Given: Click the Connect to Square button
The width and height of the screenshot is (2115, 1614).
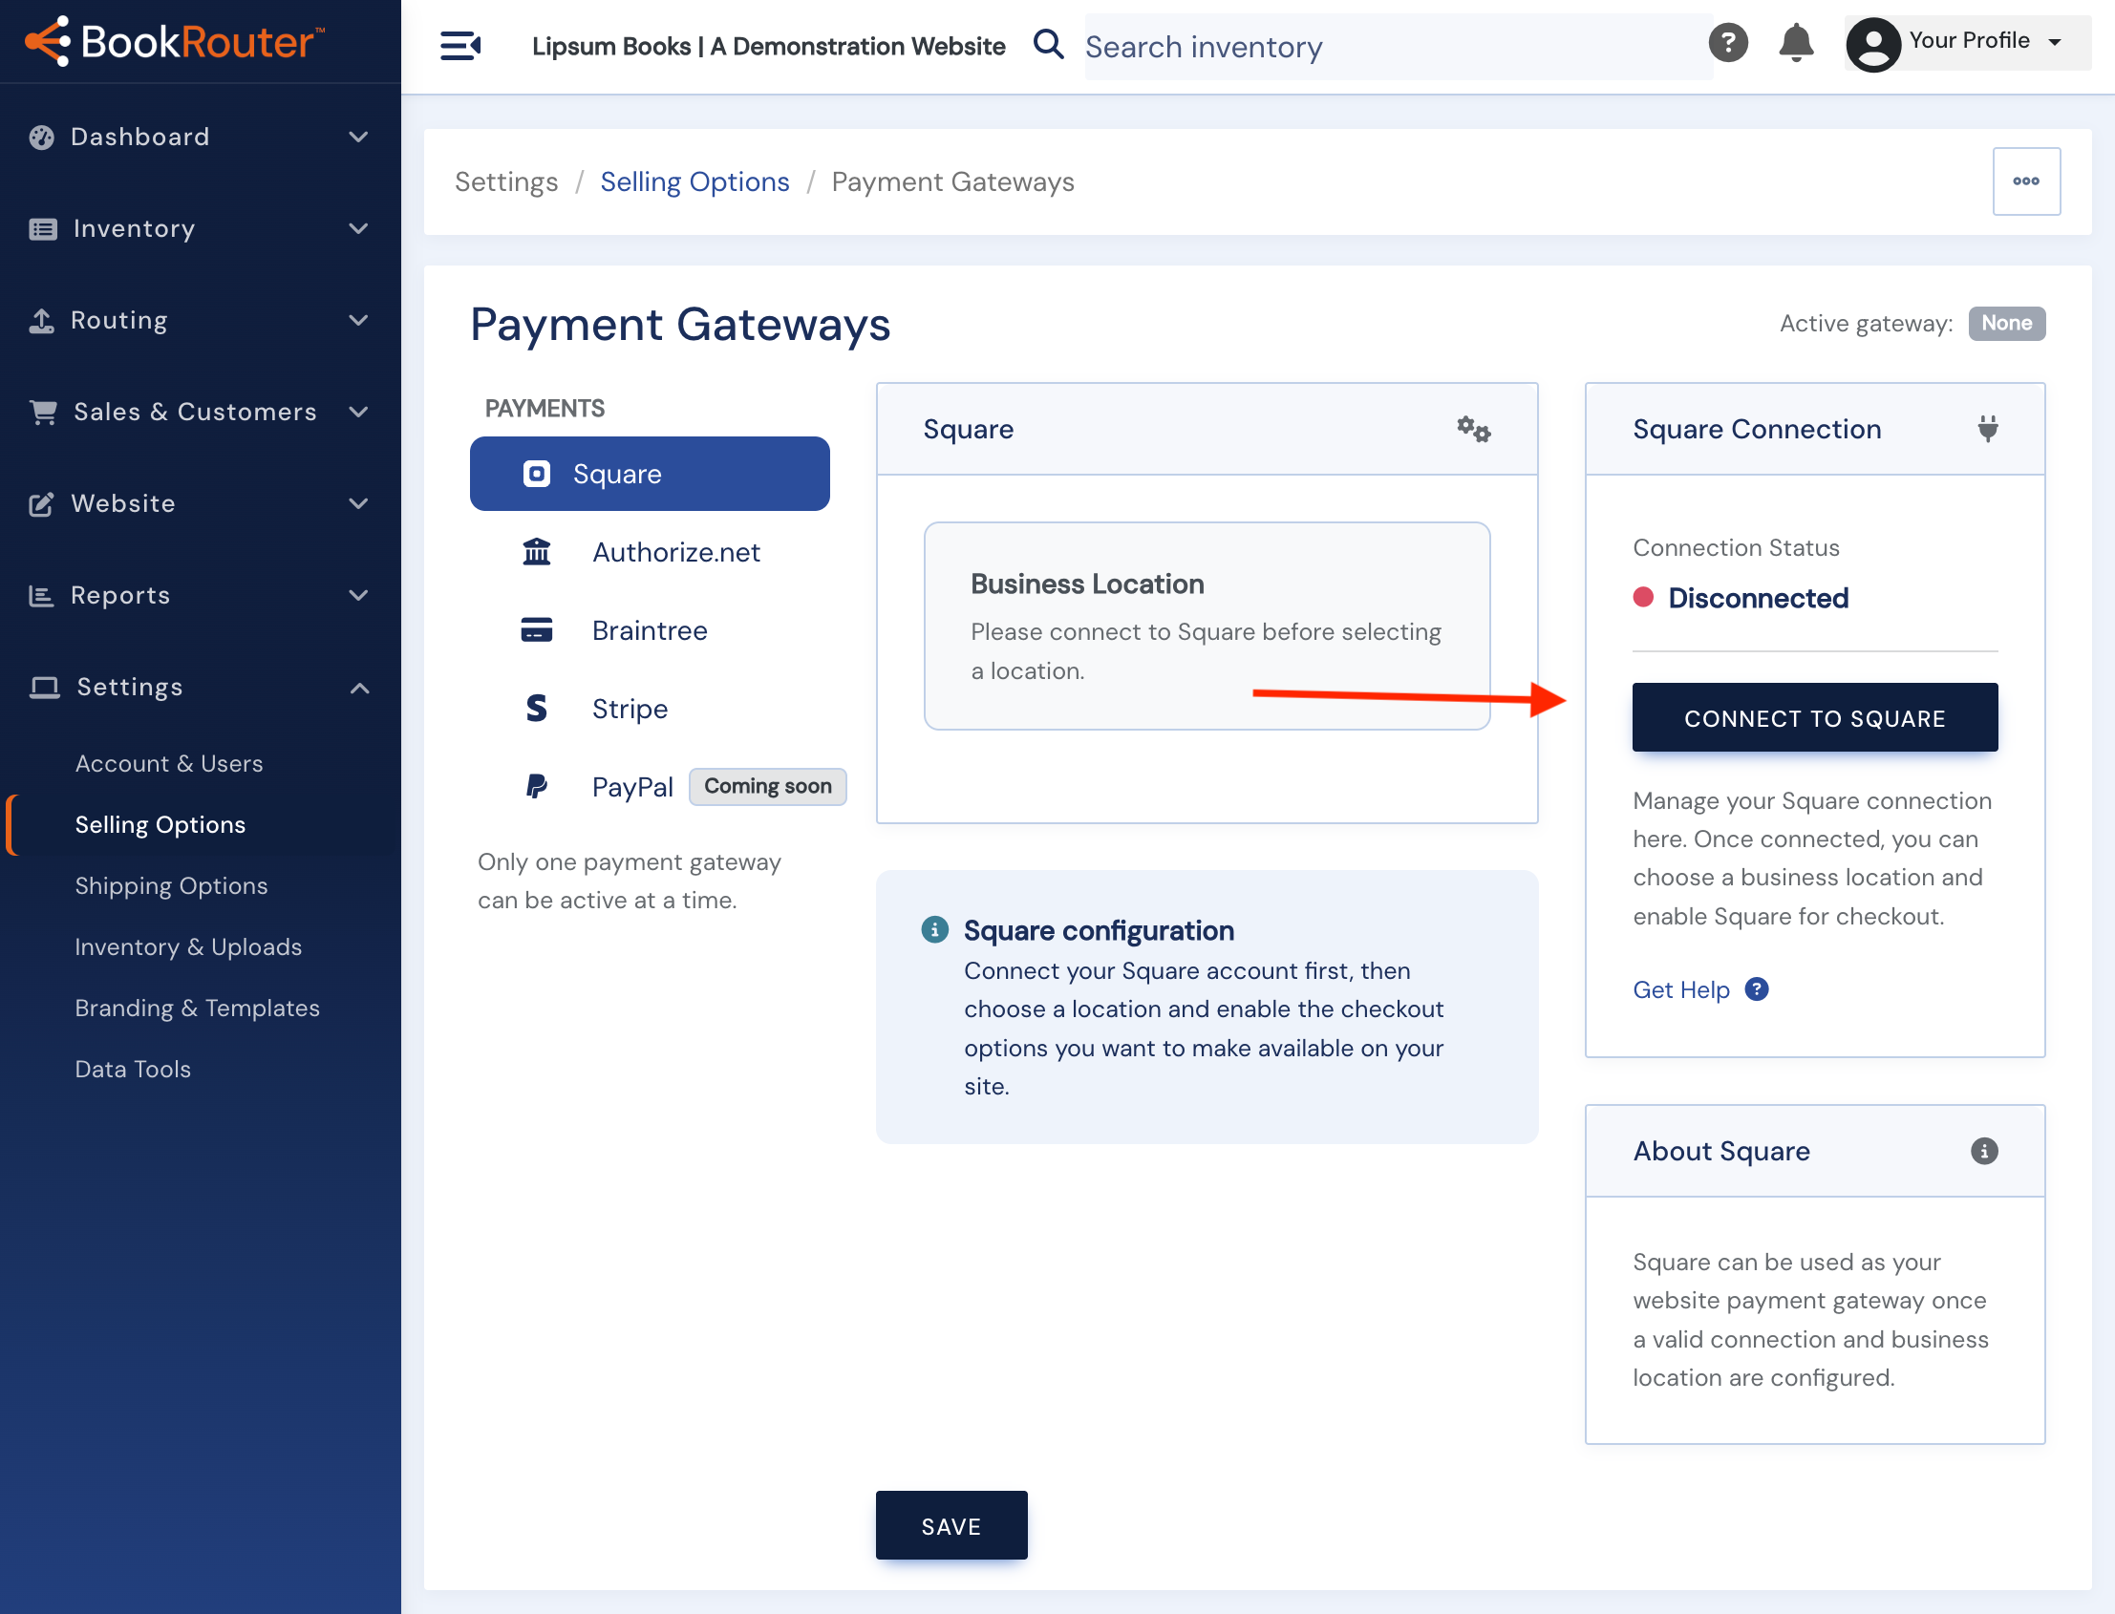Looking at the screenshot, I should coord(1814,717).
